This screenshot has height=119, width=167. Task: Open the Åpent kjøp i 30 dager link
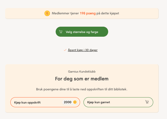click(x=83, y=50)
